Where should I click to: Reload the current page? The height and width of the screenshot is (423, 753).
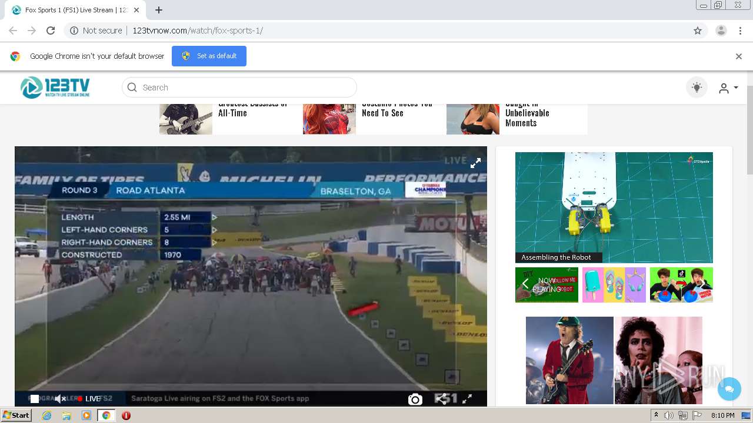coord(51,31)
